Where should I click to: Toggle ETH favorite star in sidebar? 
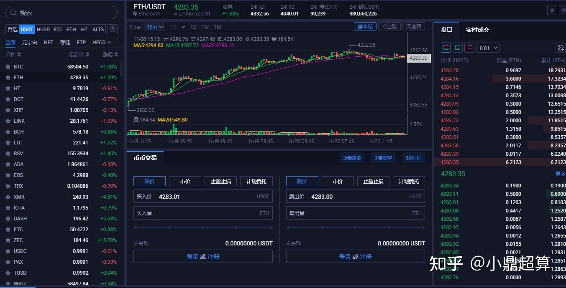click(x=8, y=77)
